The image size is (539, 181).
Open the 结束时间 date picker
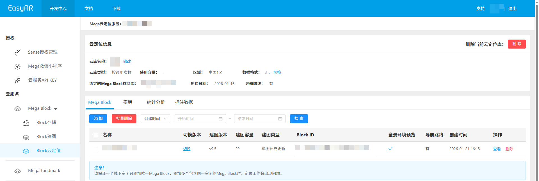(259, 119)
